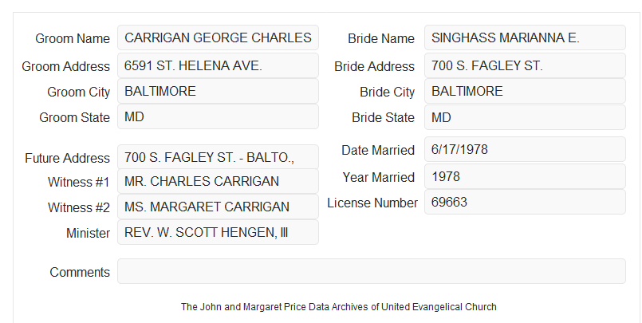Screen dimensions: 642x323
Task: Click the Comments label
Action: pos(80,272)
